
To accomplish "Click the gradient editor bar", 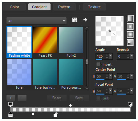I will (x=70, y=110).
